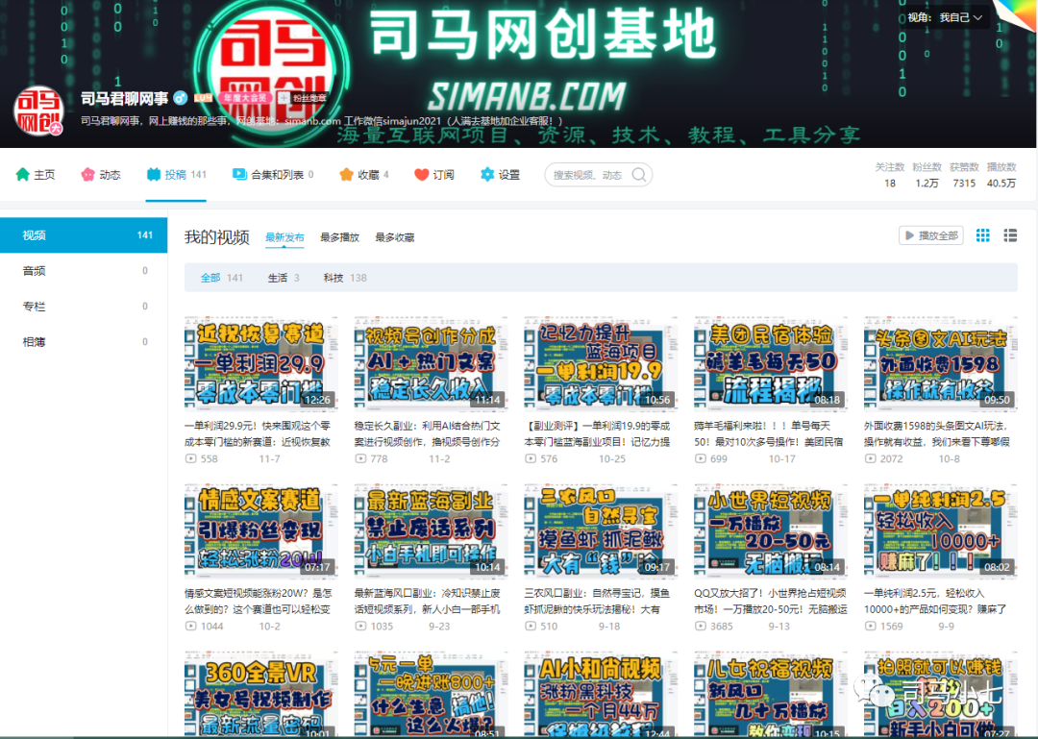Screen dimensions: 1038x739
Task: Click the 播放全部 button
Action: (x=930, y=235)
